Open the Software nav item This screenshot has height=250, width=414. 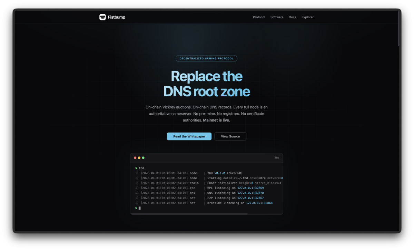pyautogui.click(x=277, y=17)
